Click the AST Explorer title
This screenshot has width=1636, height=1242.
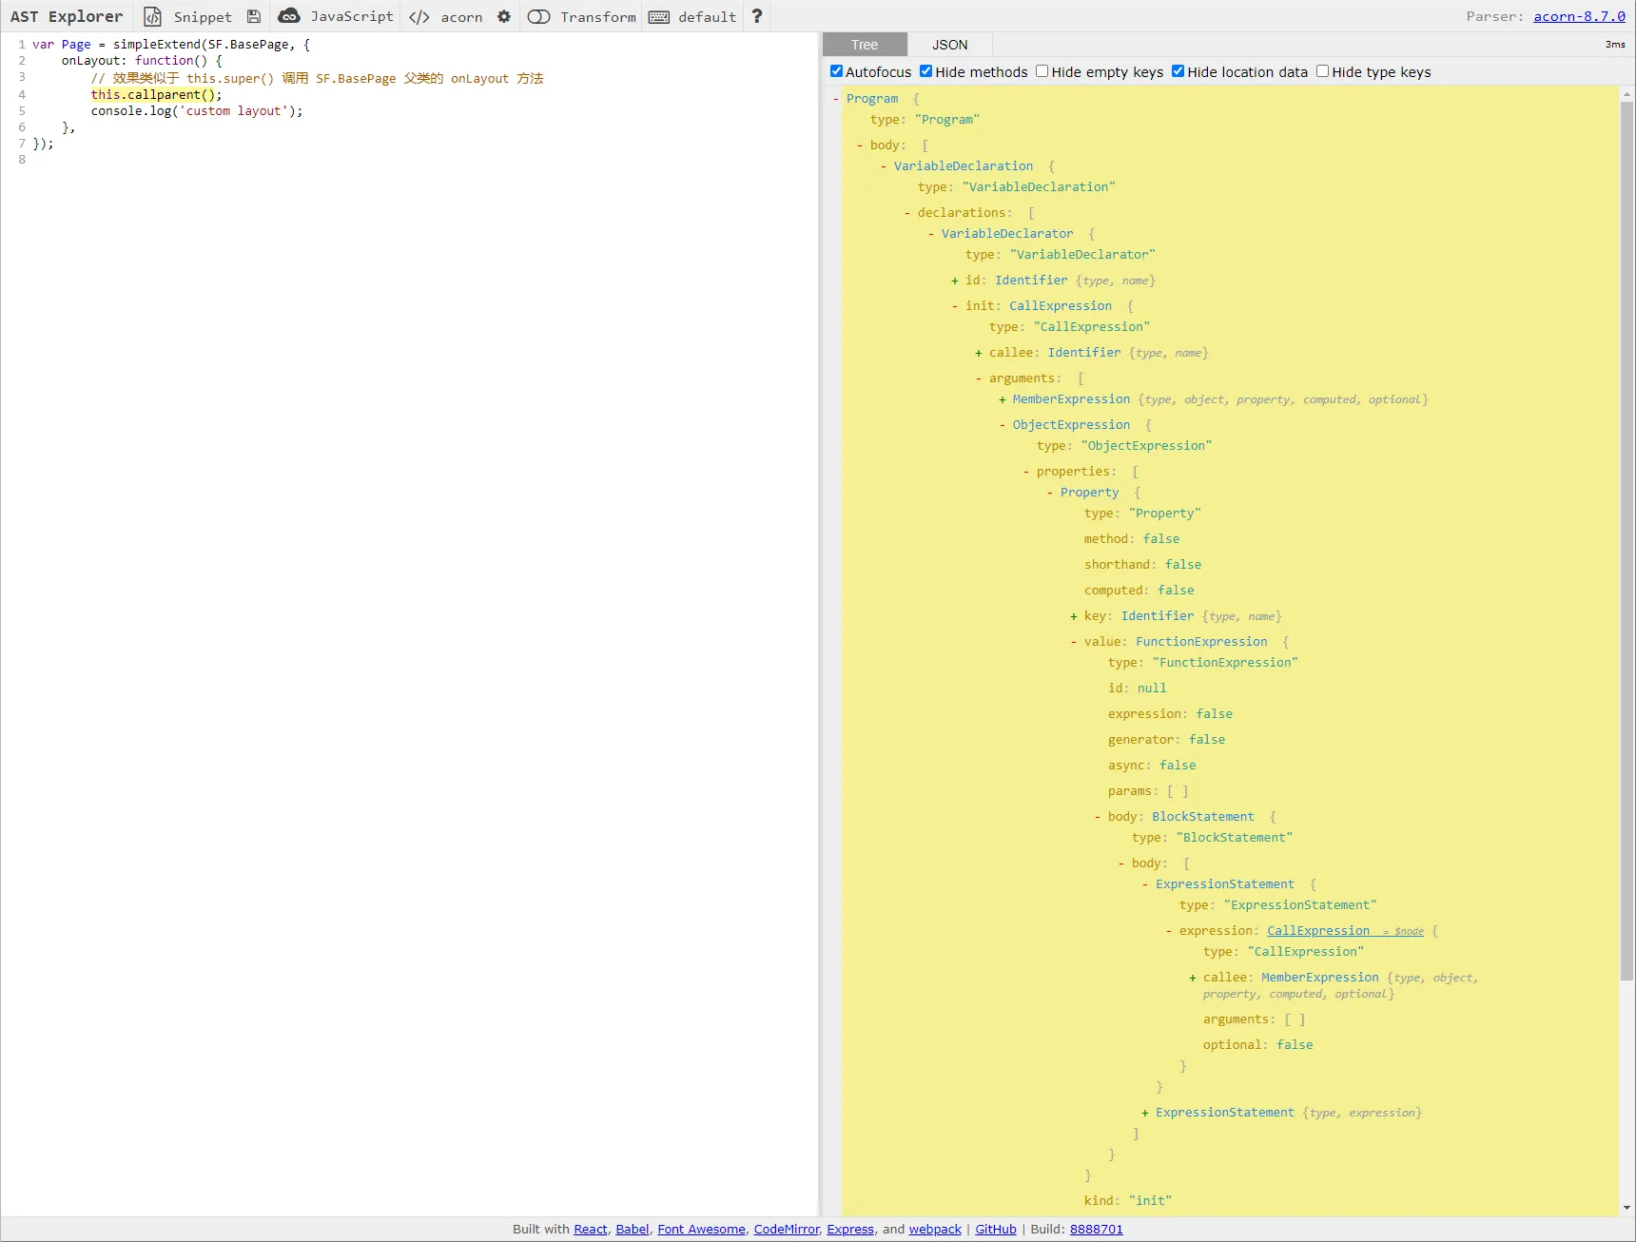67,16
